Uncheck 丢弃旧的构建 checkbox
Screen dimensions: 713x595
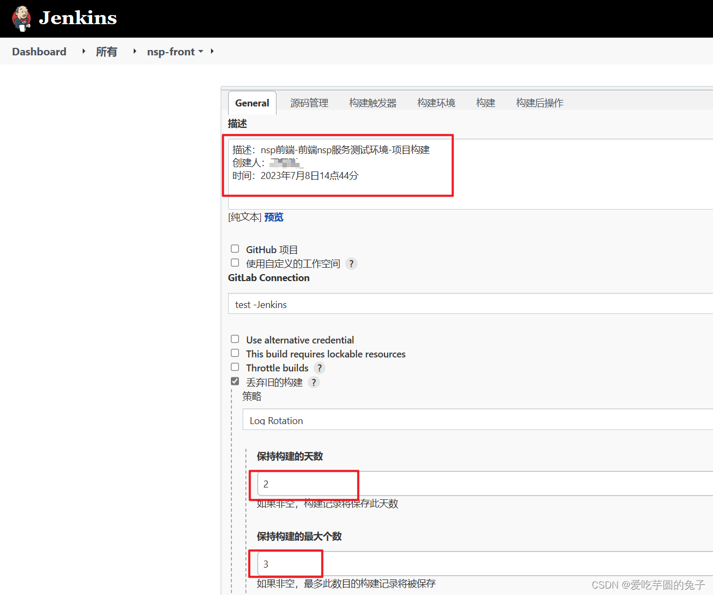coord(235,381)
